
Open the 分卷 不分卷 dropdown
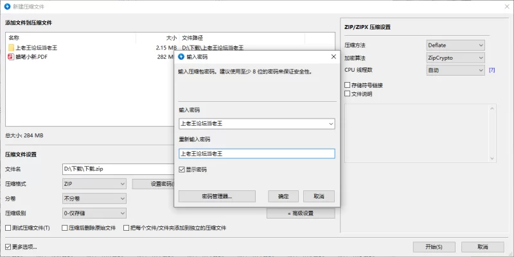pyautogui.click(x=94, y=199)
